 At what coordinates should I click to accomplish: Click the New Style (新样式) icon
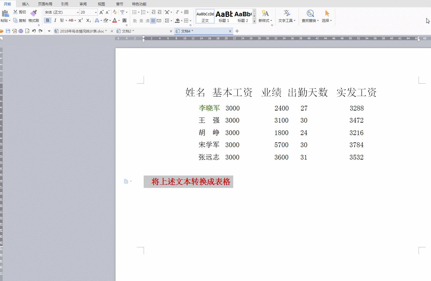pyautogui.click(x=265, y=16)
